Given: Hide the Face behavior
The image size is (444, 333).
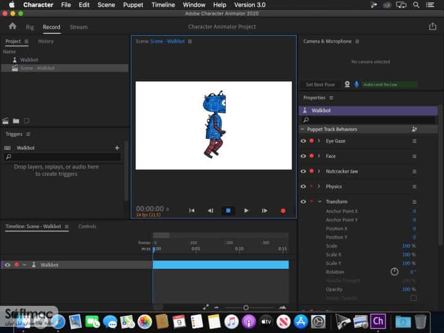Looking at the screenshot, I should click(x=303, y=156).
